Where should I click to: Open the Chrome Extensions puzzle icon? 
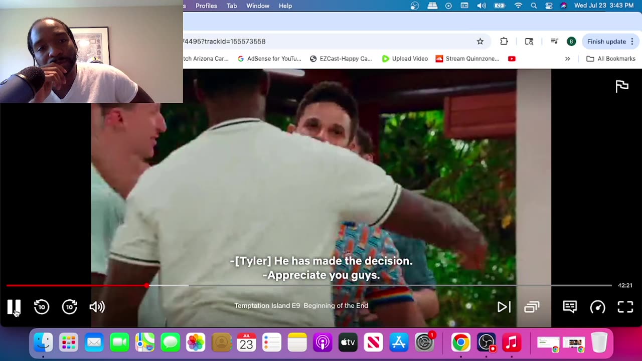click(x=504, y=42)
